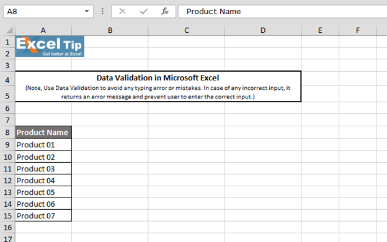Click the Data Validation in Microsoft Excel title
387x242 pixels.
pyautogui.click(x=158, y=78)
